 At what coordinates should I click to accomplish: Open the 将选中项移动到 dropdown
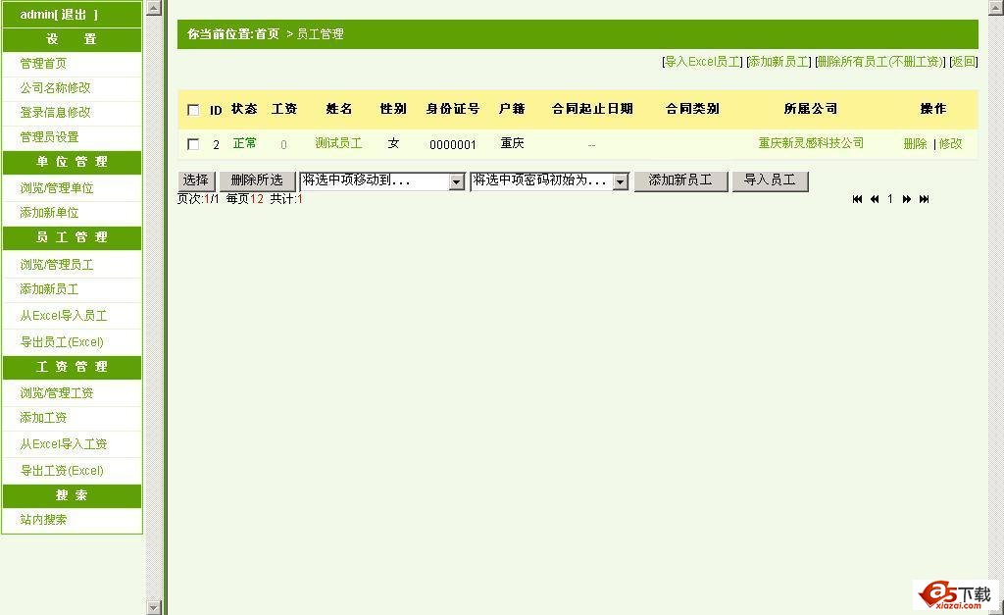(x=381, y=181)
